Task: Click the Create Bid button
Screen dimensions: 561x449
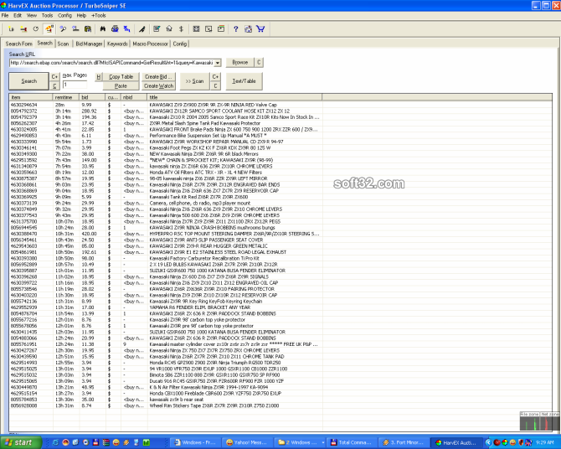Action: click(158, 76)
